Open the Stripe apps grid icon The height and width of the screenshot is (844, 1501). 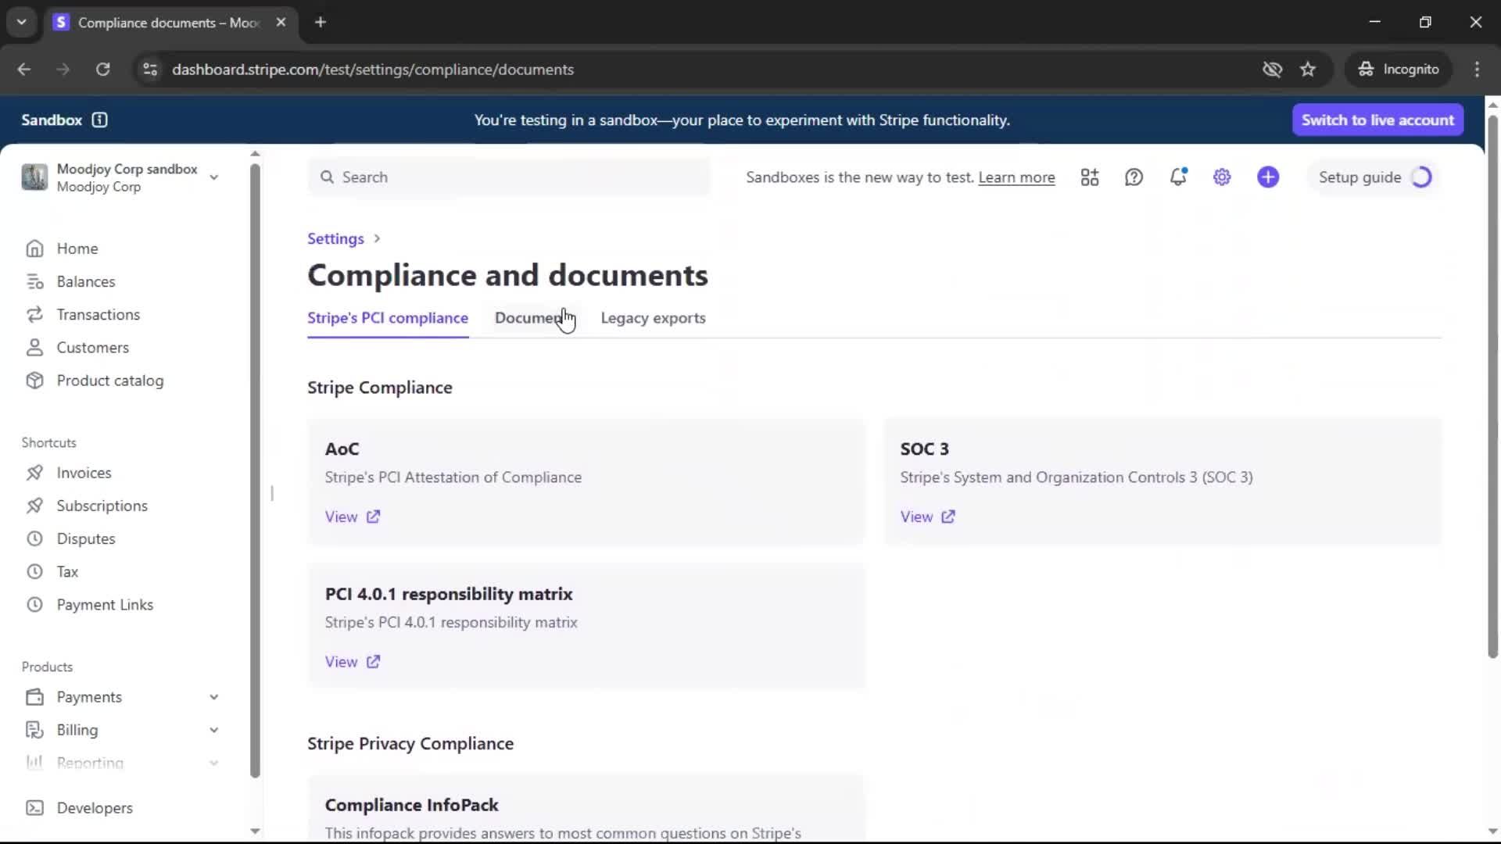click(x=1090, y=177)
